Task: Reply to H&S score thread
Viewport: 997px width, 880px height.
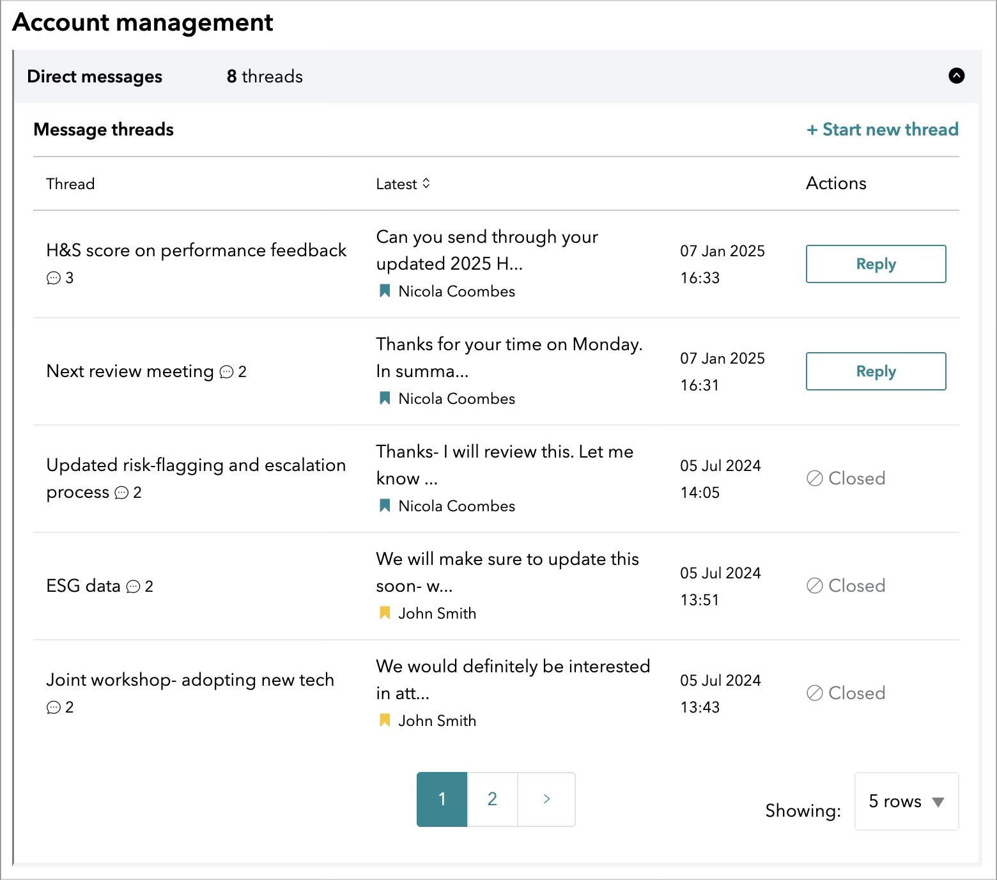Action: coord(876,264)
